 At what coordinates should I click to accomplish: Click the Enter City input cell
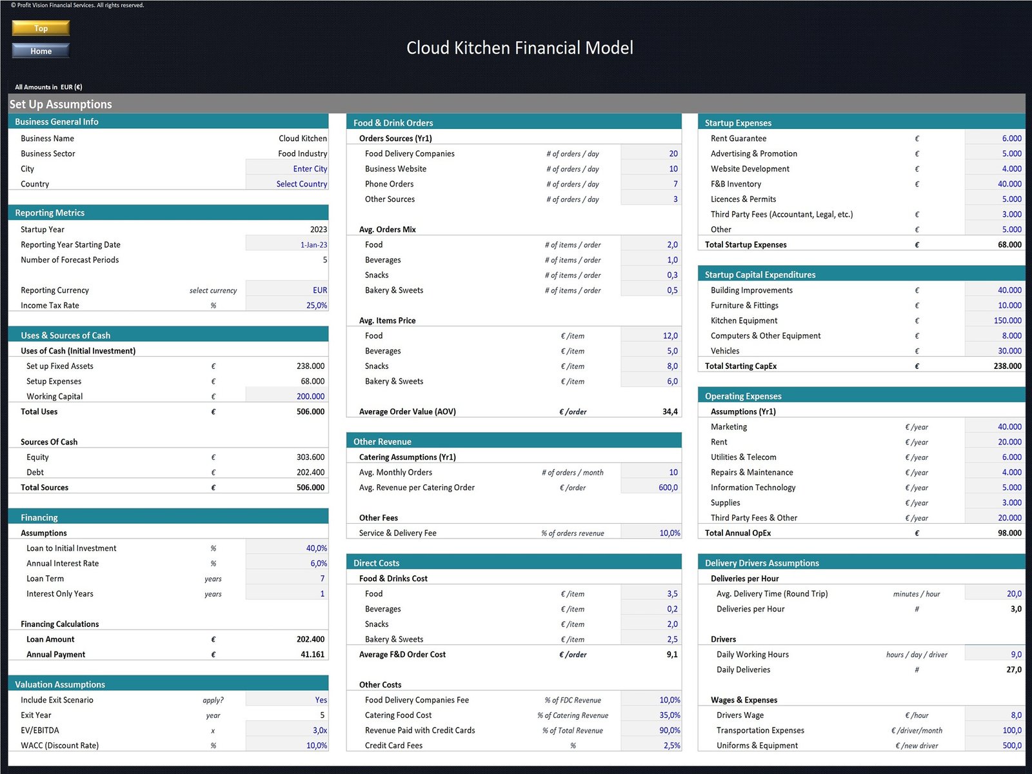point(288,169)
